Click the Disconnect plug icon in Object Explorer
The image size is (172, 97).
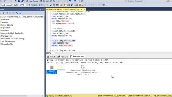pyautogui.click(x=7, y=13)
